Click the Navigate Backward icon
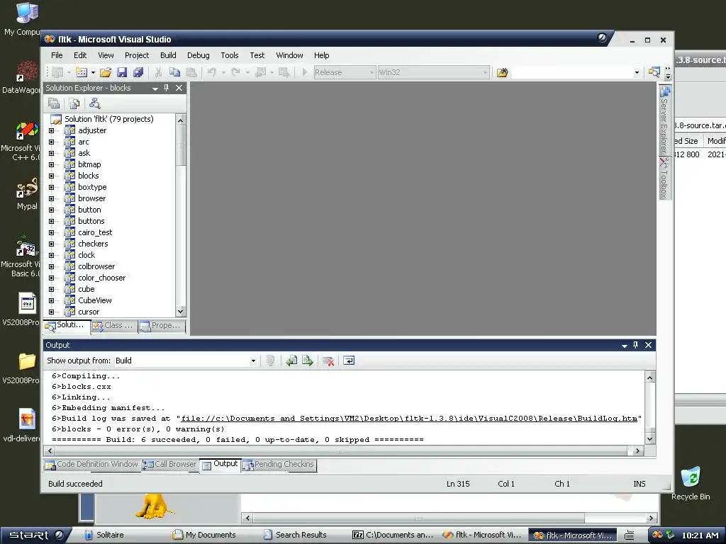Image resolution: width=726 pixels, height=544 pixels. 260,72
